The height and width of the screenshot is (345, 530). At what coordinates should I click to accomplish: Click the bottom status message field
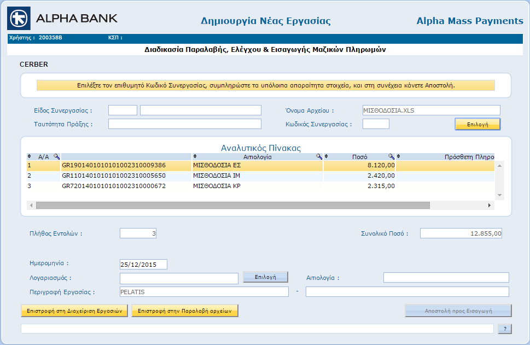pos(257,329)
